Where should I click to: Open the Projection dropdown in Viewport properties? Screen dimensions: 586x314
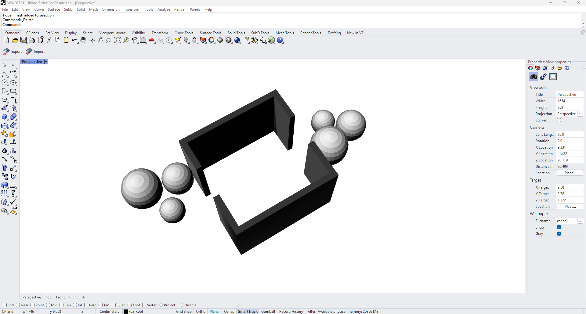pyautogui.click(x=581, y=114)
